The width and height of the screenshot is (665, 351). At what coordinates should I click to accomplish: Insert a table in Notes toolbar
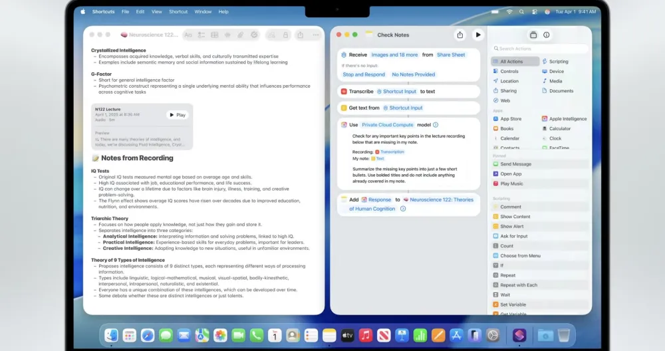pyautogui.click(x=215, y=35)
